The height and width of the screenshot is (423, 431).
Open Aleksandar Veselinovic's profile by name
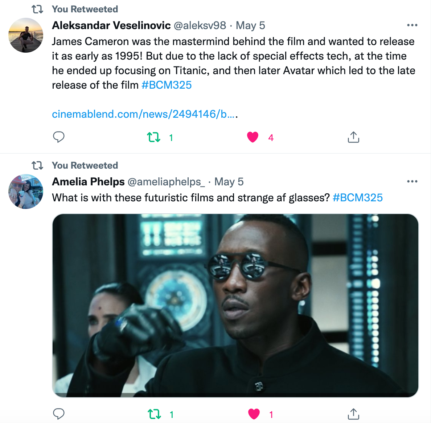coord(111,25)
